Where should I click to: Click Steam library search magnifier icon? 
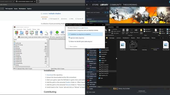tap(87, 16)
